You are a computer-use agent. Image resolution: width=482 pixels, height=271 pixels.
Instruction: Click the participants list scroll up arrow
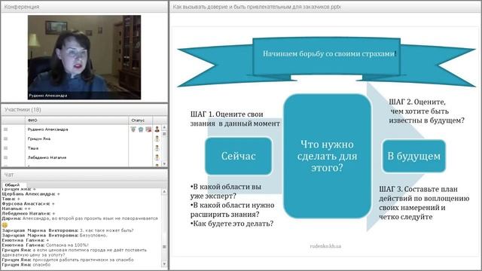click(x=164, y=127)
